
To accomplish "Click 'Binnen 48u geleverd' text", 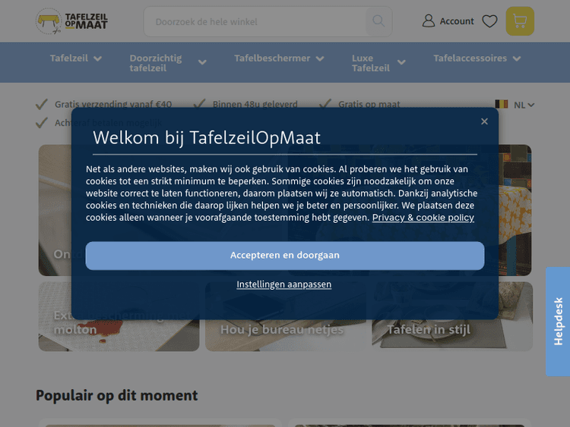I will [255, 104].
